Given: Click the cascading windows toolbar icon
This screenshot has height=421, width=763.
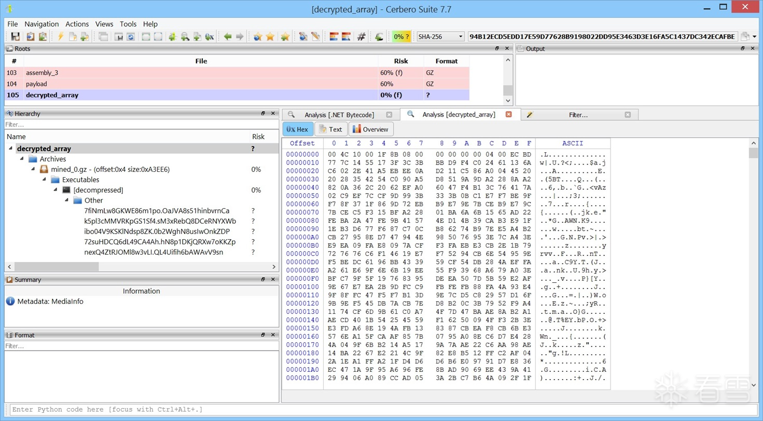Looking at the screenshot, I should click(103, 37).
